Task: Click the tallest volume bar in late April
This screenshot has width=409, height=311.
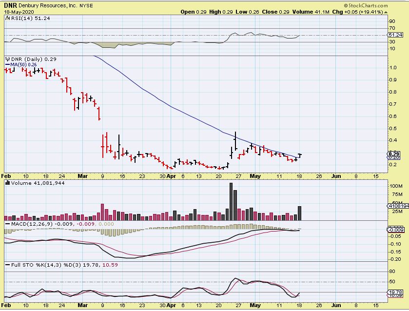Action: pos(231,202)
